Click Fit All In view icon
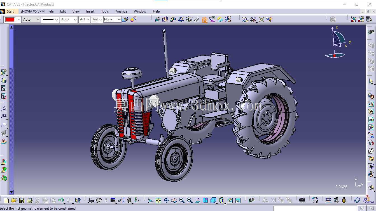Screen dimensions: 376x211 [158, 200]
